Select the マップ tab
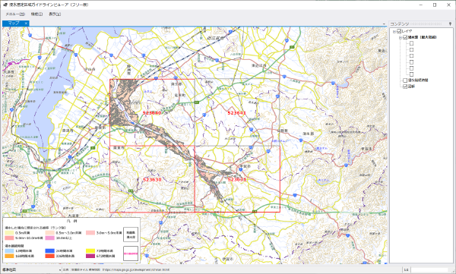 [14, 24]
